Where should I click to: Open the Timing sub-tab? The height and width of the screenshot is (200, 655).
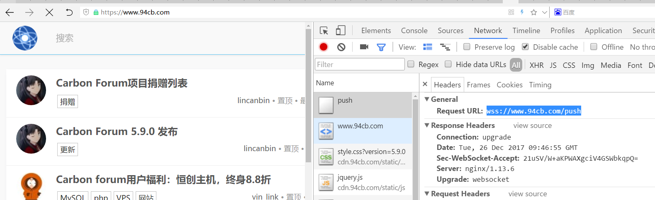click(540, 85)
